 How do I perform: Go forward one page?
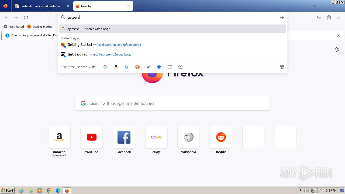click(16, 17)
